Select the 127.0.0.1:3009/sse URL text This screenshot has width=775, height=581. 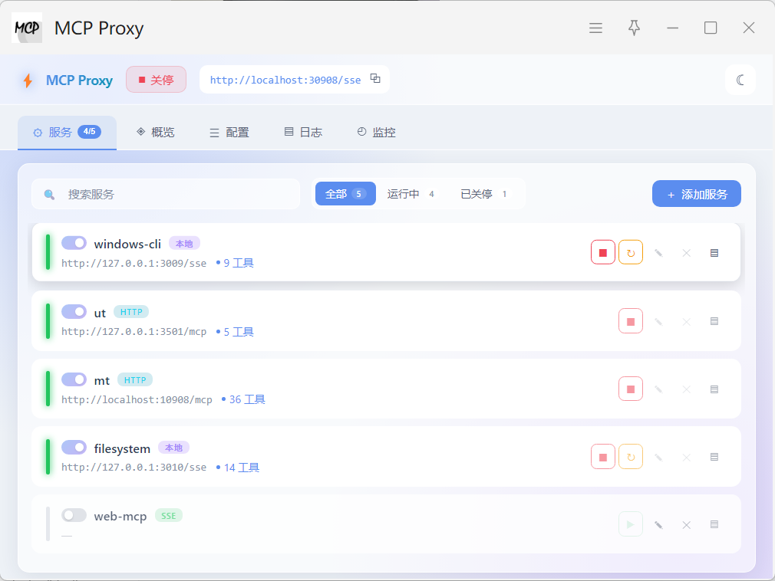click(134, 263)
